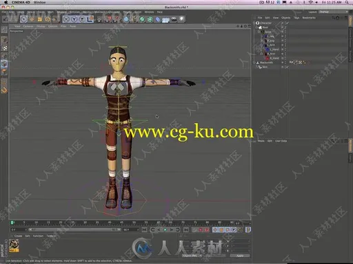Open the floor environment icon
The image size is (353, 264).
point(165,20)
